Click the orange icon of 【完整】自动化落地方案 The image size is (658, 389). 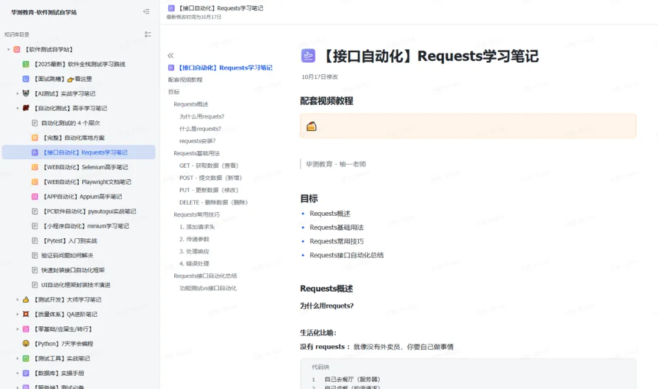coord(34,137)
